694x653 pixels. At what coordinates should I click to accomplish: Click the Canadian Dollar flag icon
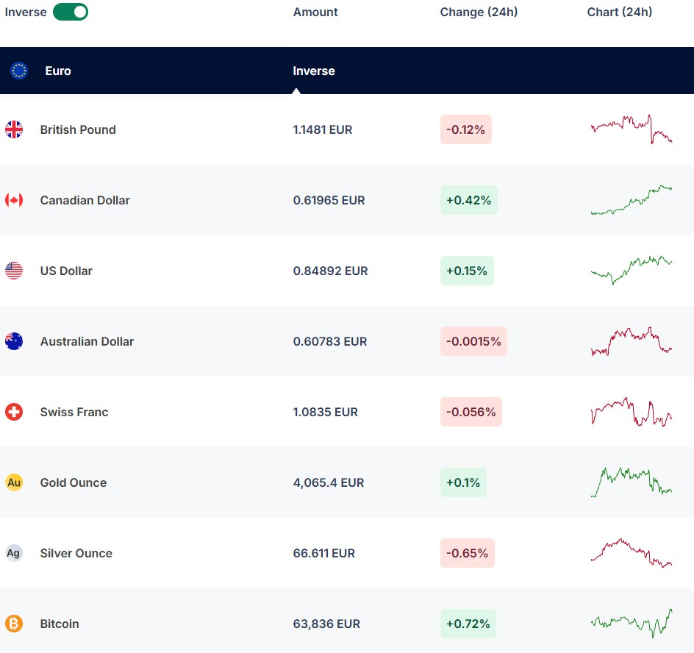pos(14,200)
